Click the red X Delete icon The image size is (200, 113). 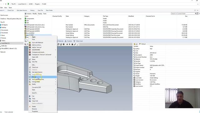point(30,106)
